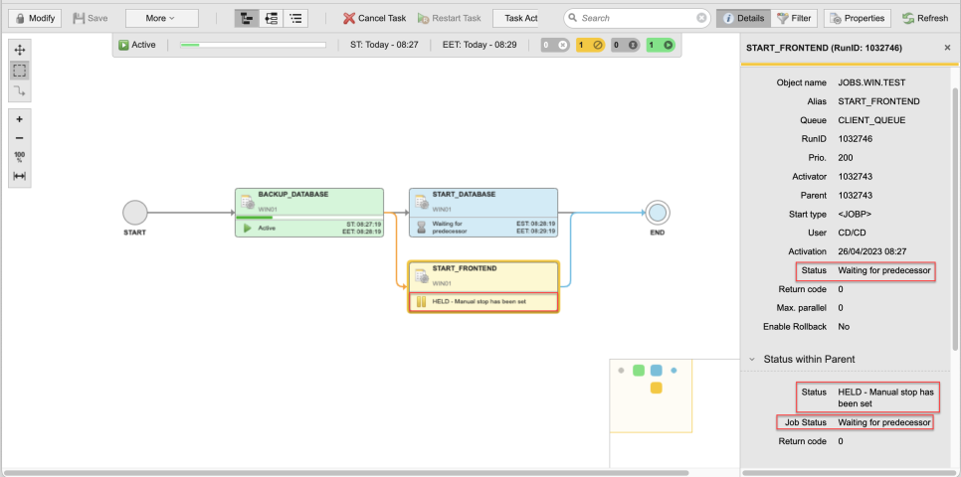
Task: Open Properties of the task
Action: click(x=858, y=18)
